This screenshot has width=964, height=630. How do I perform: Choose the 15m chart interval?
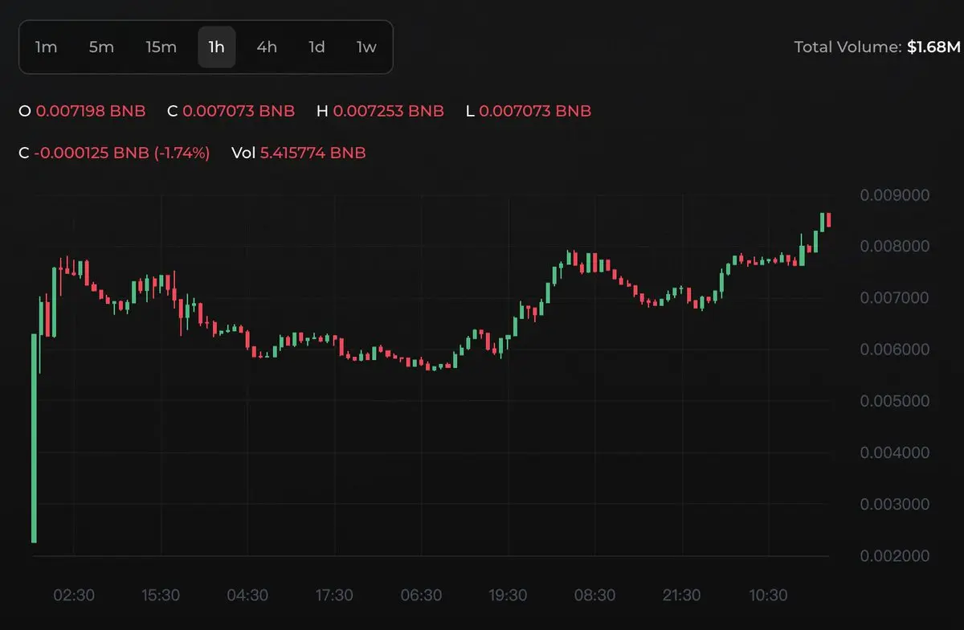[161, 47]
